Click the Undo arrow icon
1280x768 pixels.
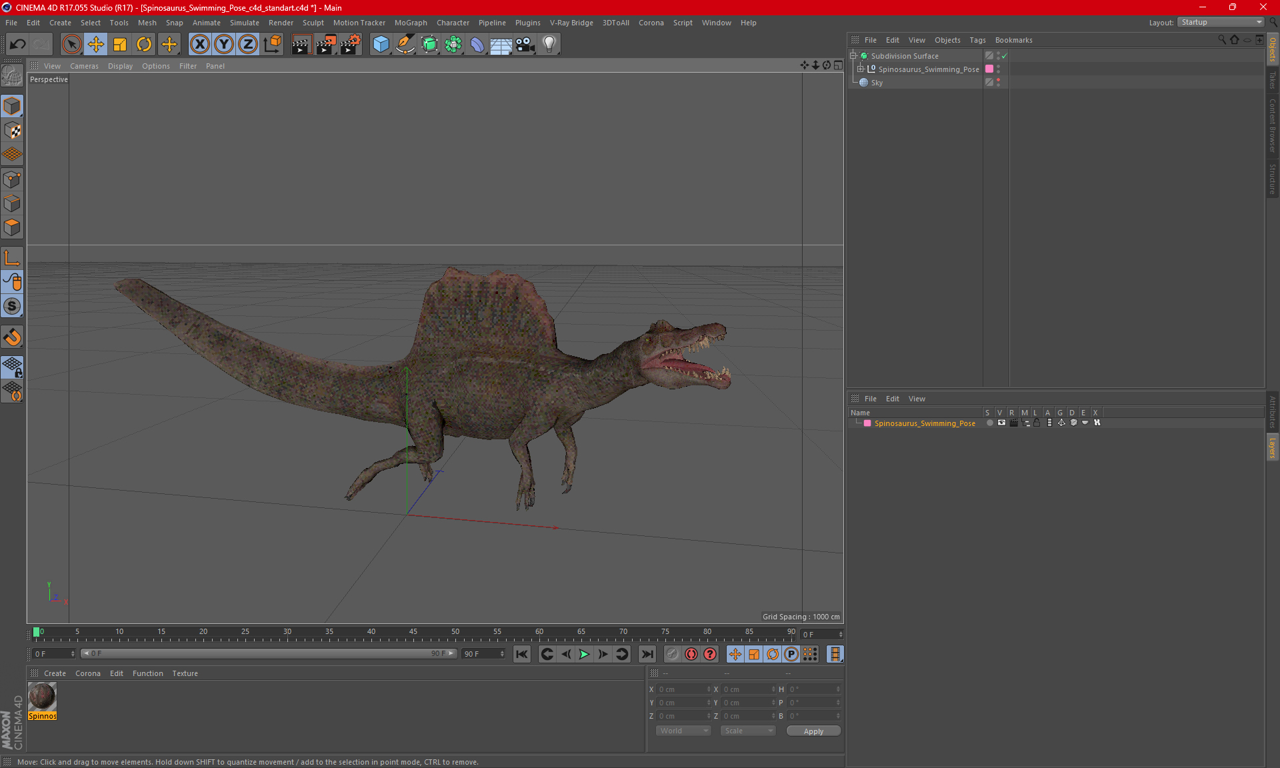pyautogui.click(x=18, y=44)
